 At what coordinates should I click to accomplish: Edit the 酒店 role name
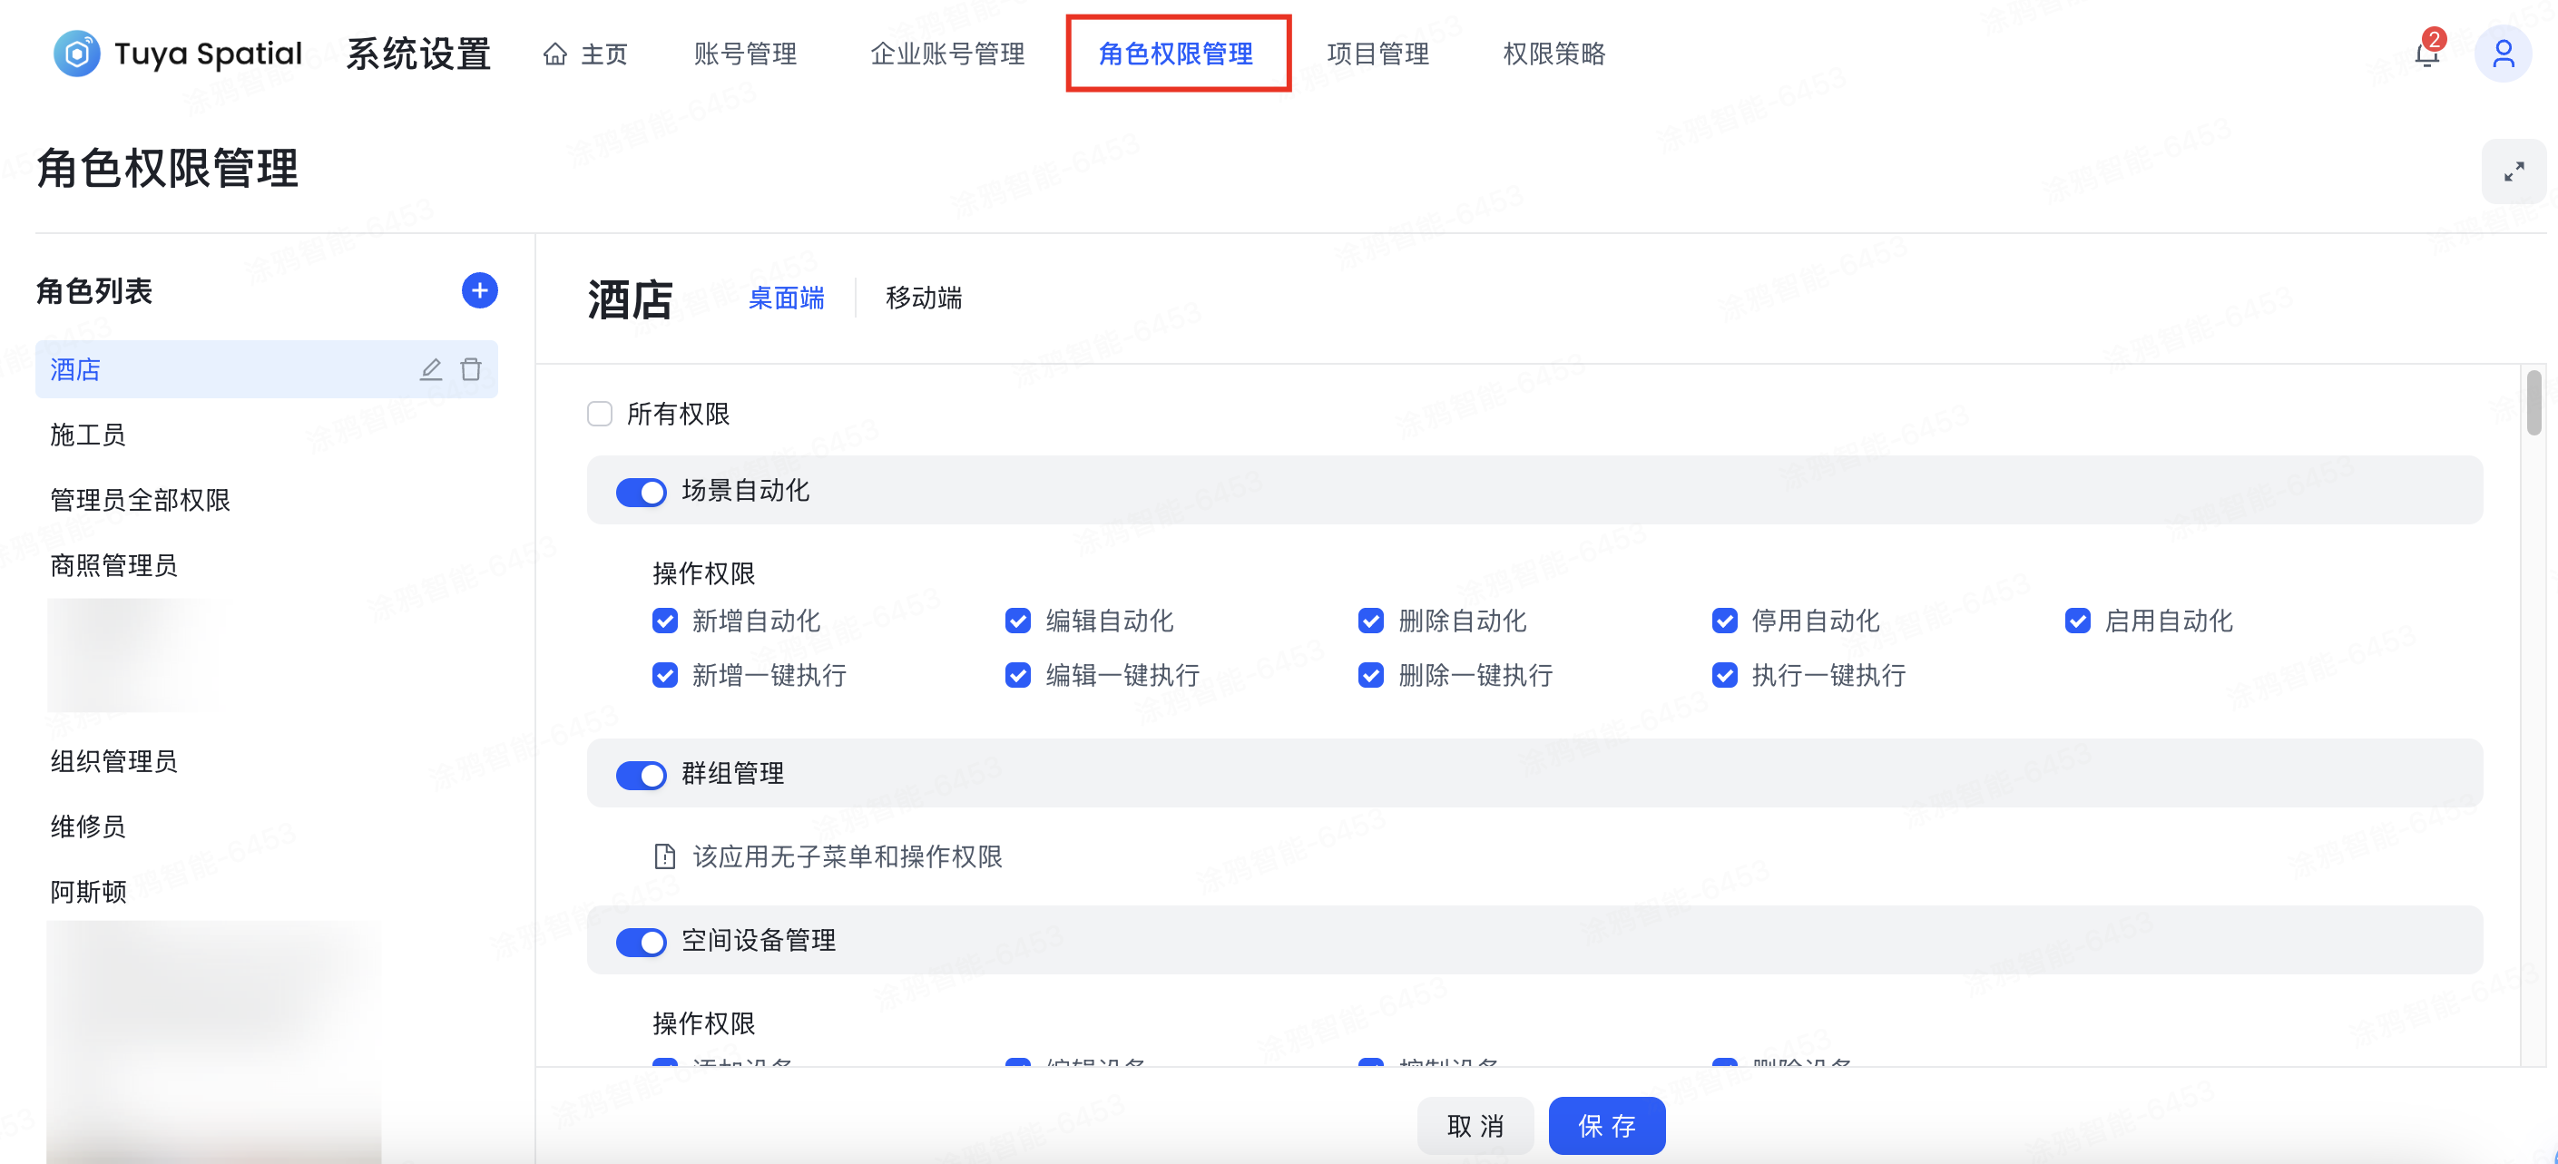[x=430, y=369]
